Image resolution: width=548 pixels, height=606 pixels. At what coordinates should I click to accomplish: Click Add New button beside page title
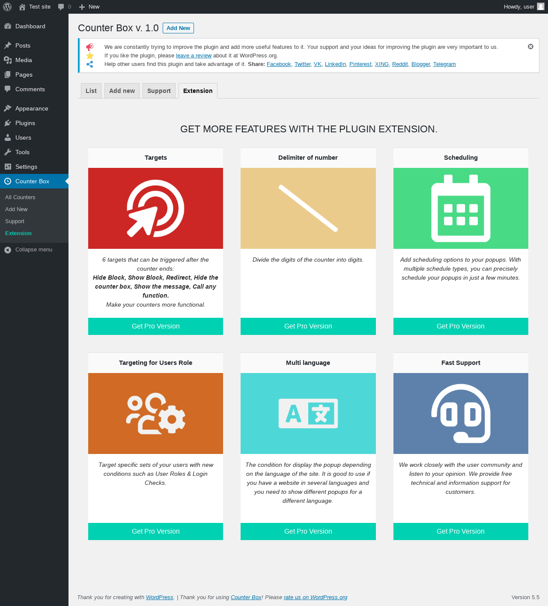(178, 28)
